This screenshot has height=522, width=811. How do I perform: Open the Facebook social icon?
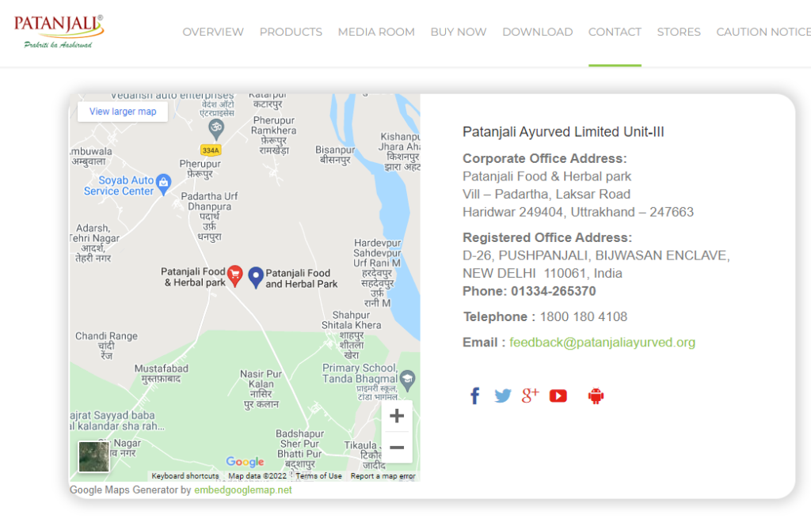[x=475, y=395]
